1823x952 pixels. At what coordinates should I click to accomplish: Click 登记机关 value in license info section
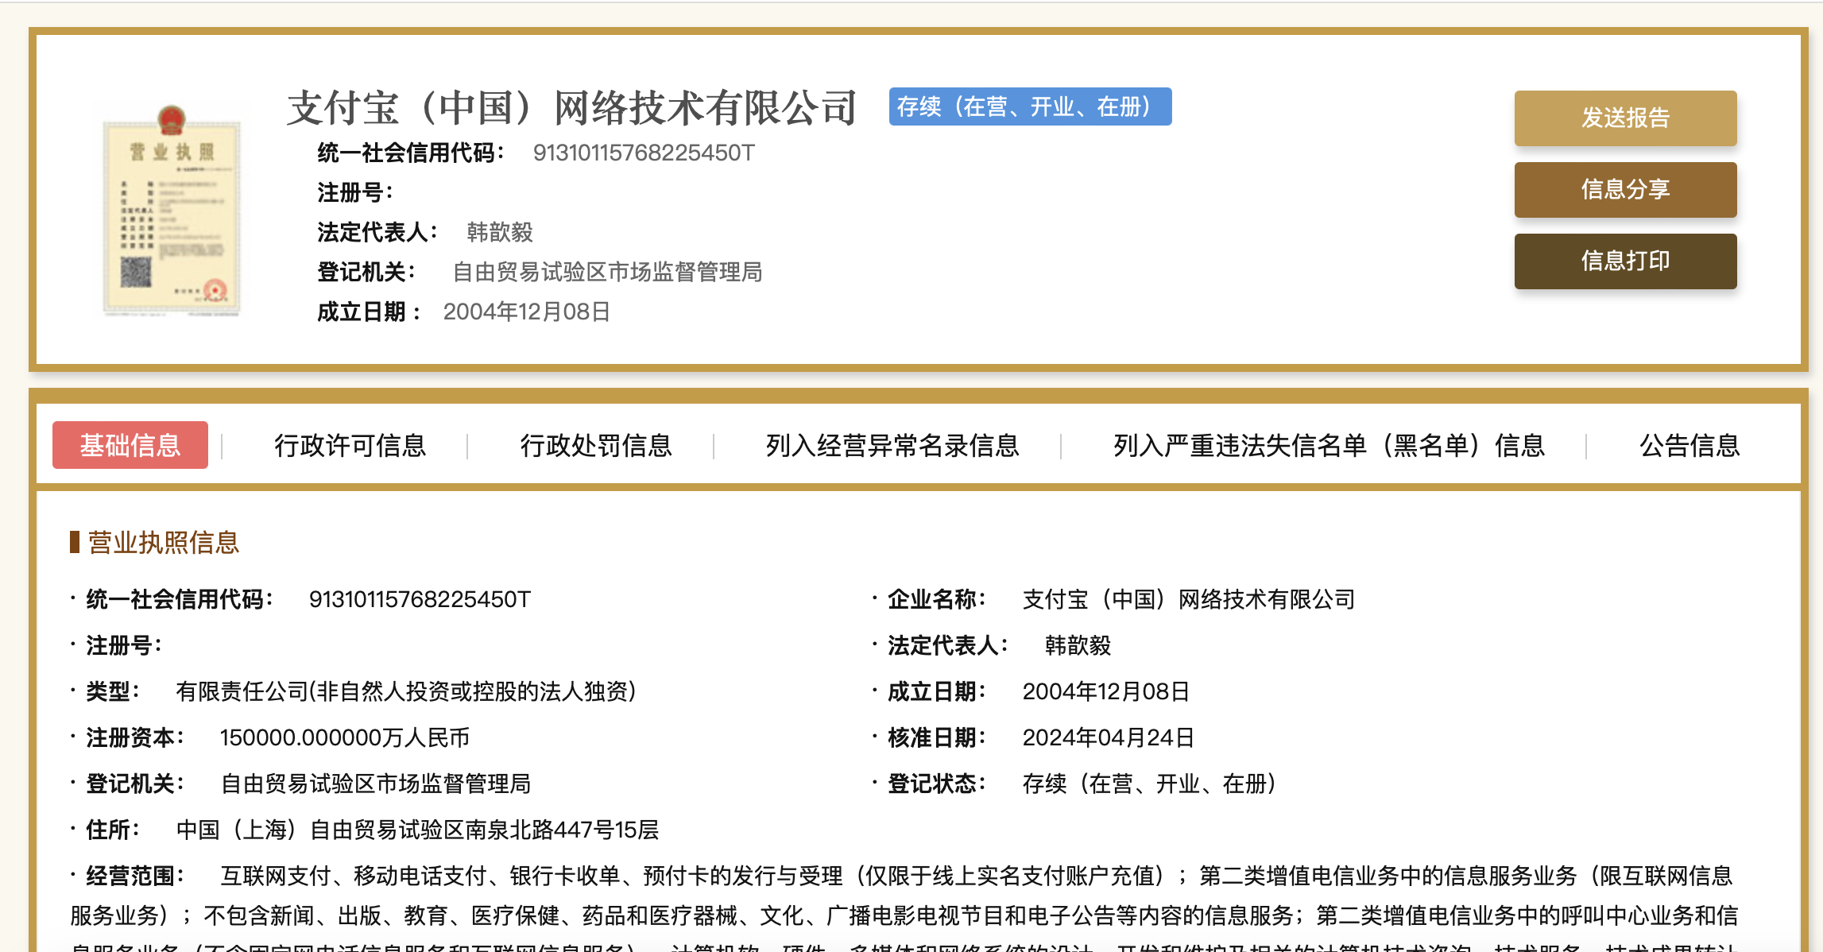click(375, 784)
